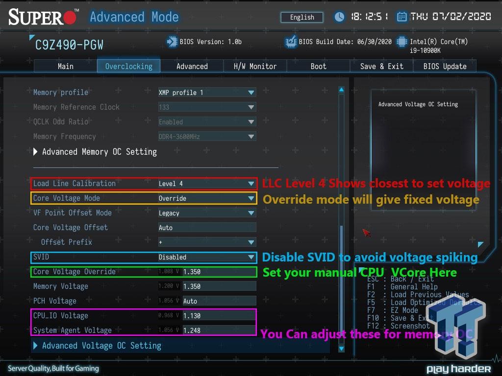
Task: Click the 'F12 : Screenshot' shortcut text
Action: [x=399, y=326]
